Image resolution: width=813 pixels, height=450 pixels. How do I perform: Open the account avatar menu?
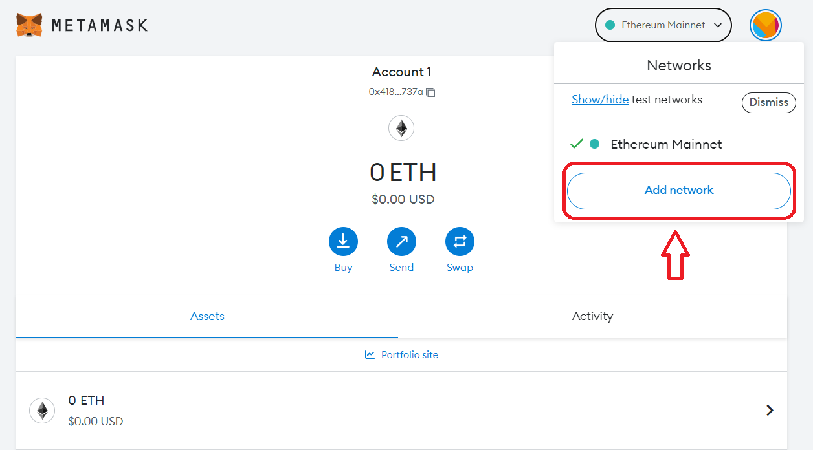tap(765, 26)
